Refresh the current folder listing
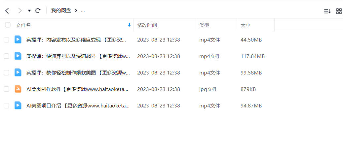The image size is (343, 147). pyautogui.click(x=38, y=11)
